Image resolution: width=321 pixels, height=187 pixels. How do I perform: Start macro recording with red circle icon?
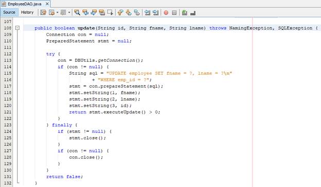(166, 13)
